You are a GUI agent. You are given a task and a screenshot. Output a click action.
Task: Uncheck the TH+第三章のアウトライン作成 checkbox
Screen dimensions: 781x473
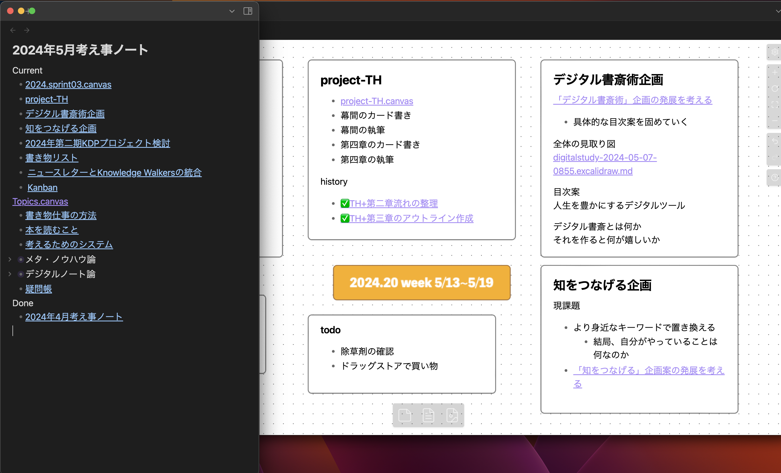click(x=345, y=218)
